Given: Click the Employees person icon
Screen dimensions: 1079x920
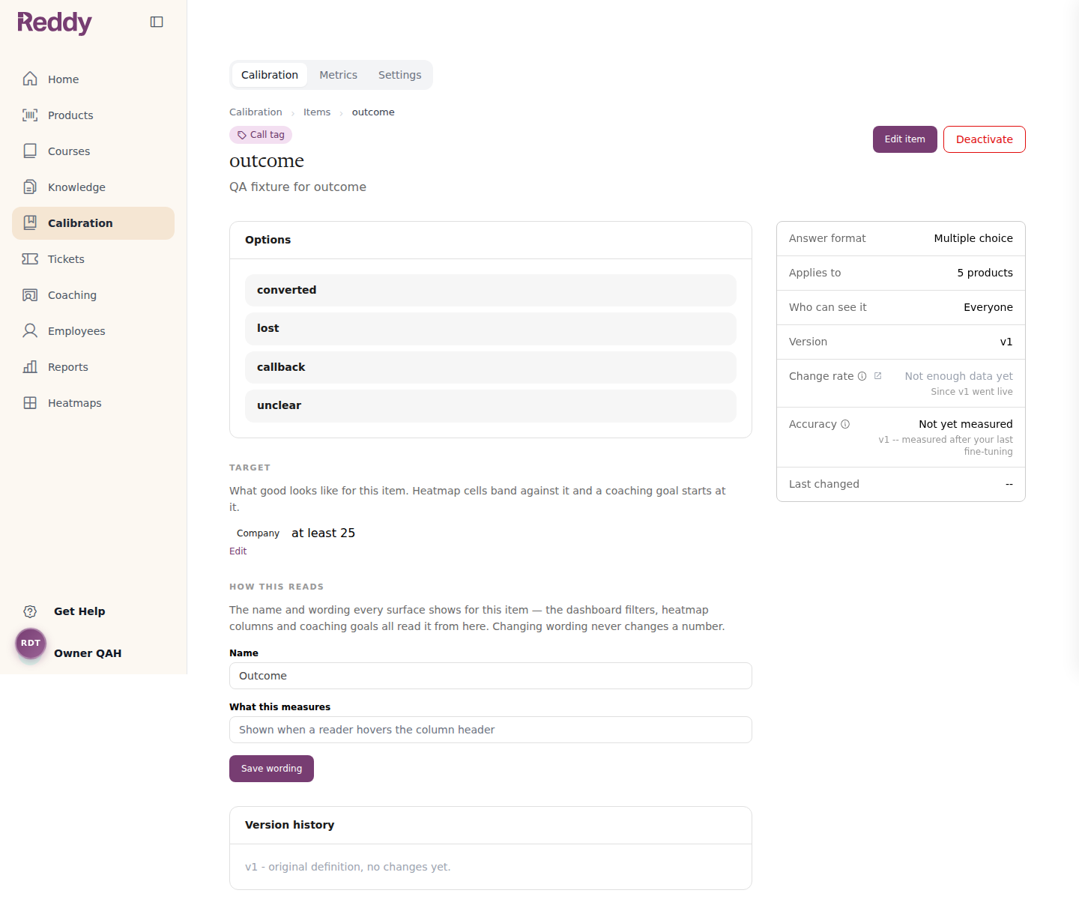Looking at the screenshot, I should tap(30, 330).
